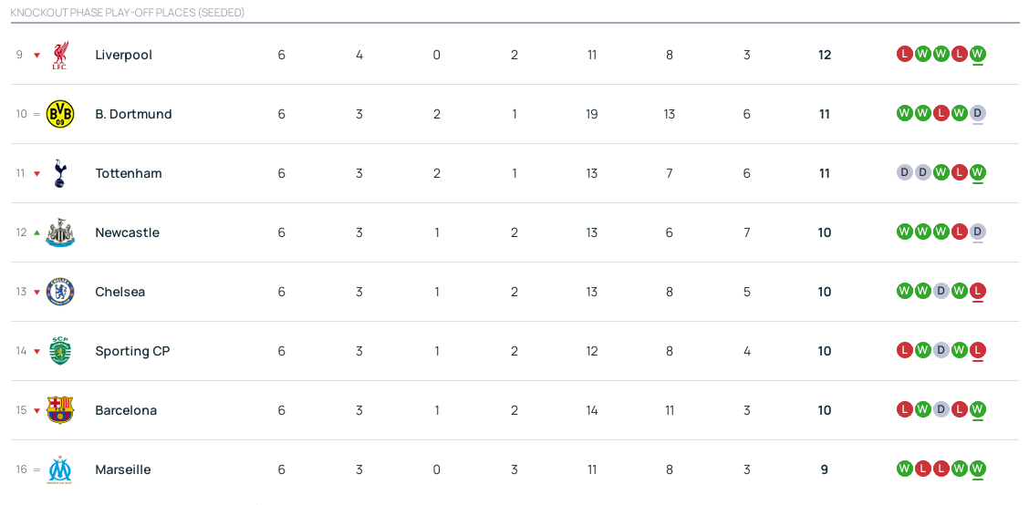Click Sporting CP's points total 10

coord(825,351)
